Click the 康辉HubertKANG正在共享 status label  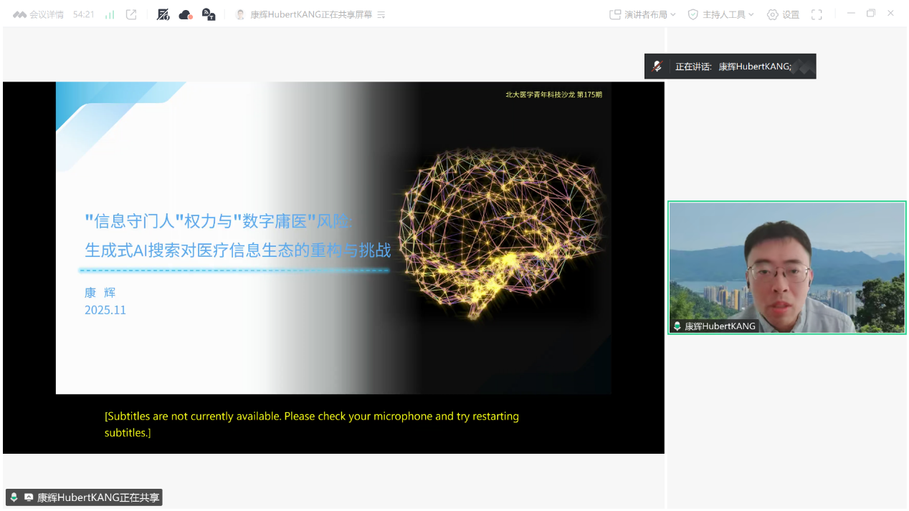(99, 497)
